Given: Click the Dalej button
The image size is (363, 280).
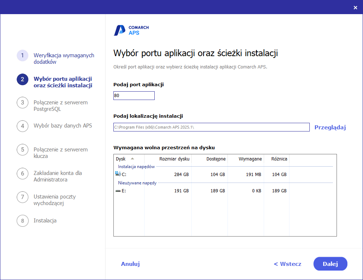Looking at the screenshot, I should click(330, 264).
